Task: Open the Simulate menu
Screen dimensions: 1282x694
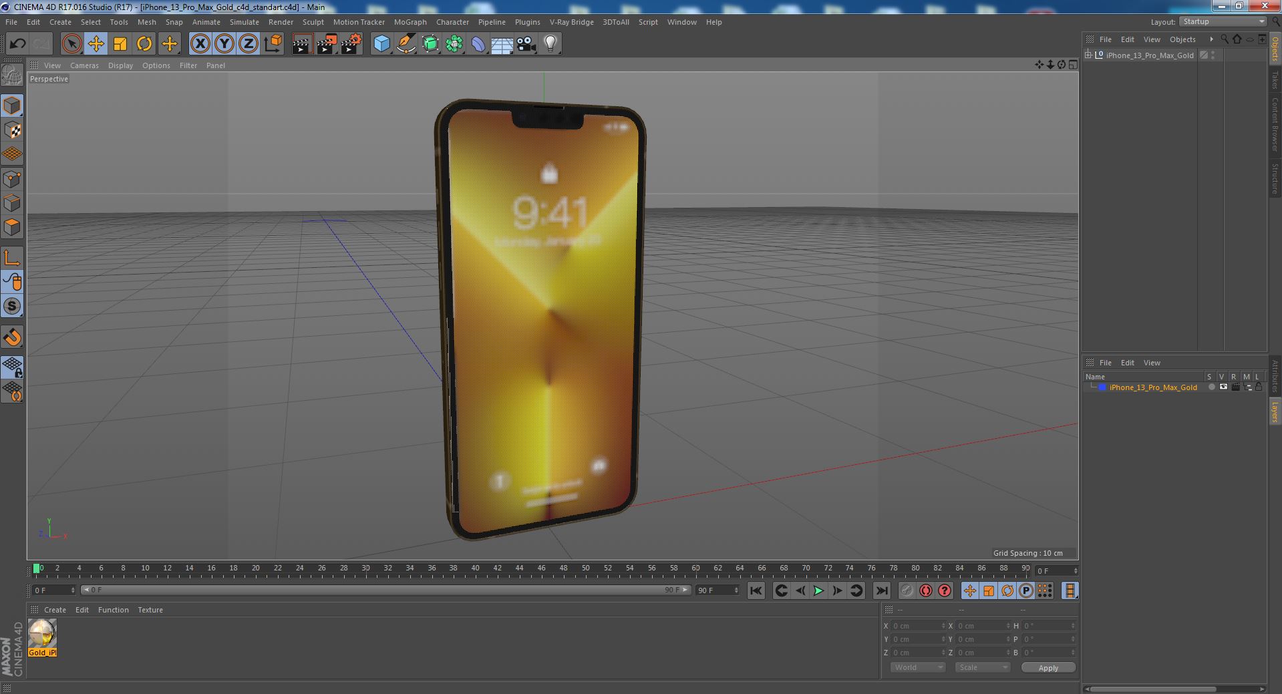Action: (245, 22)
